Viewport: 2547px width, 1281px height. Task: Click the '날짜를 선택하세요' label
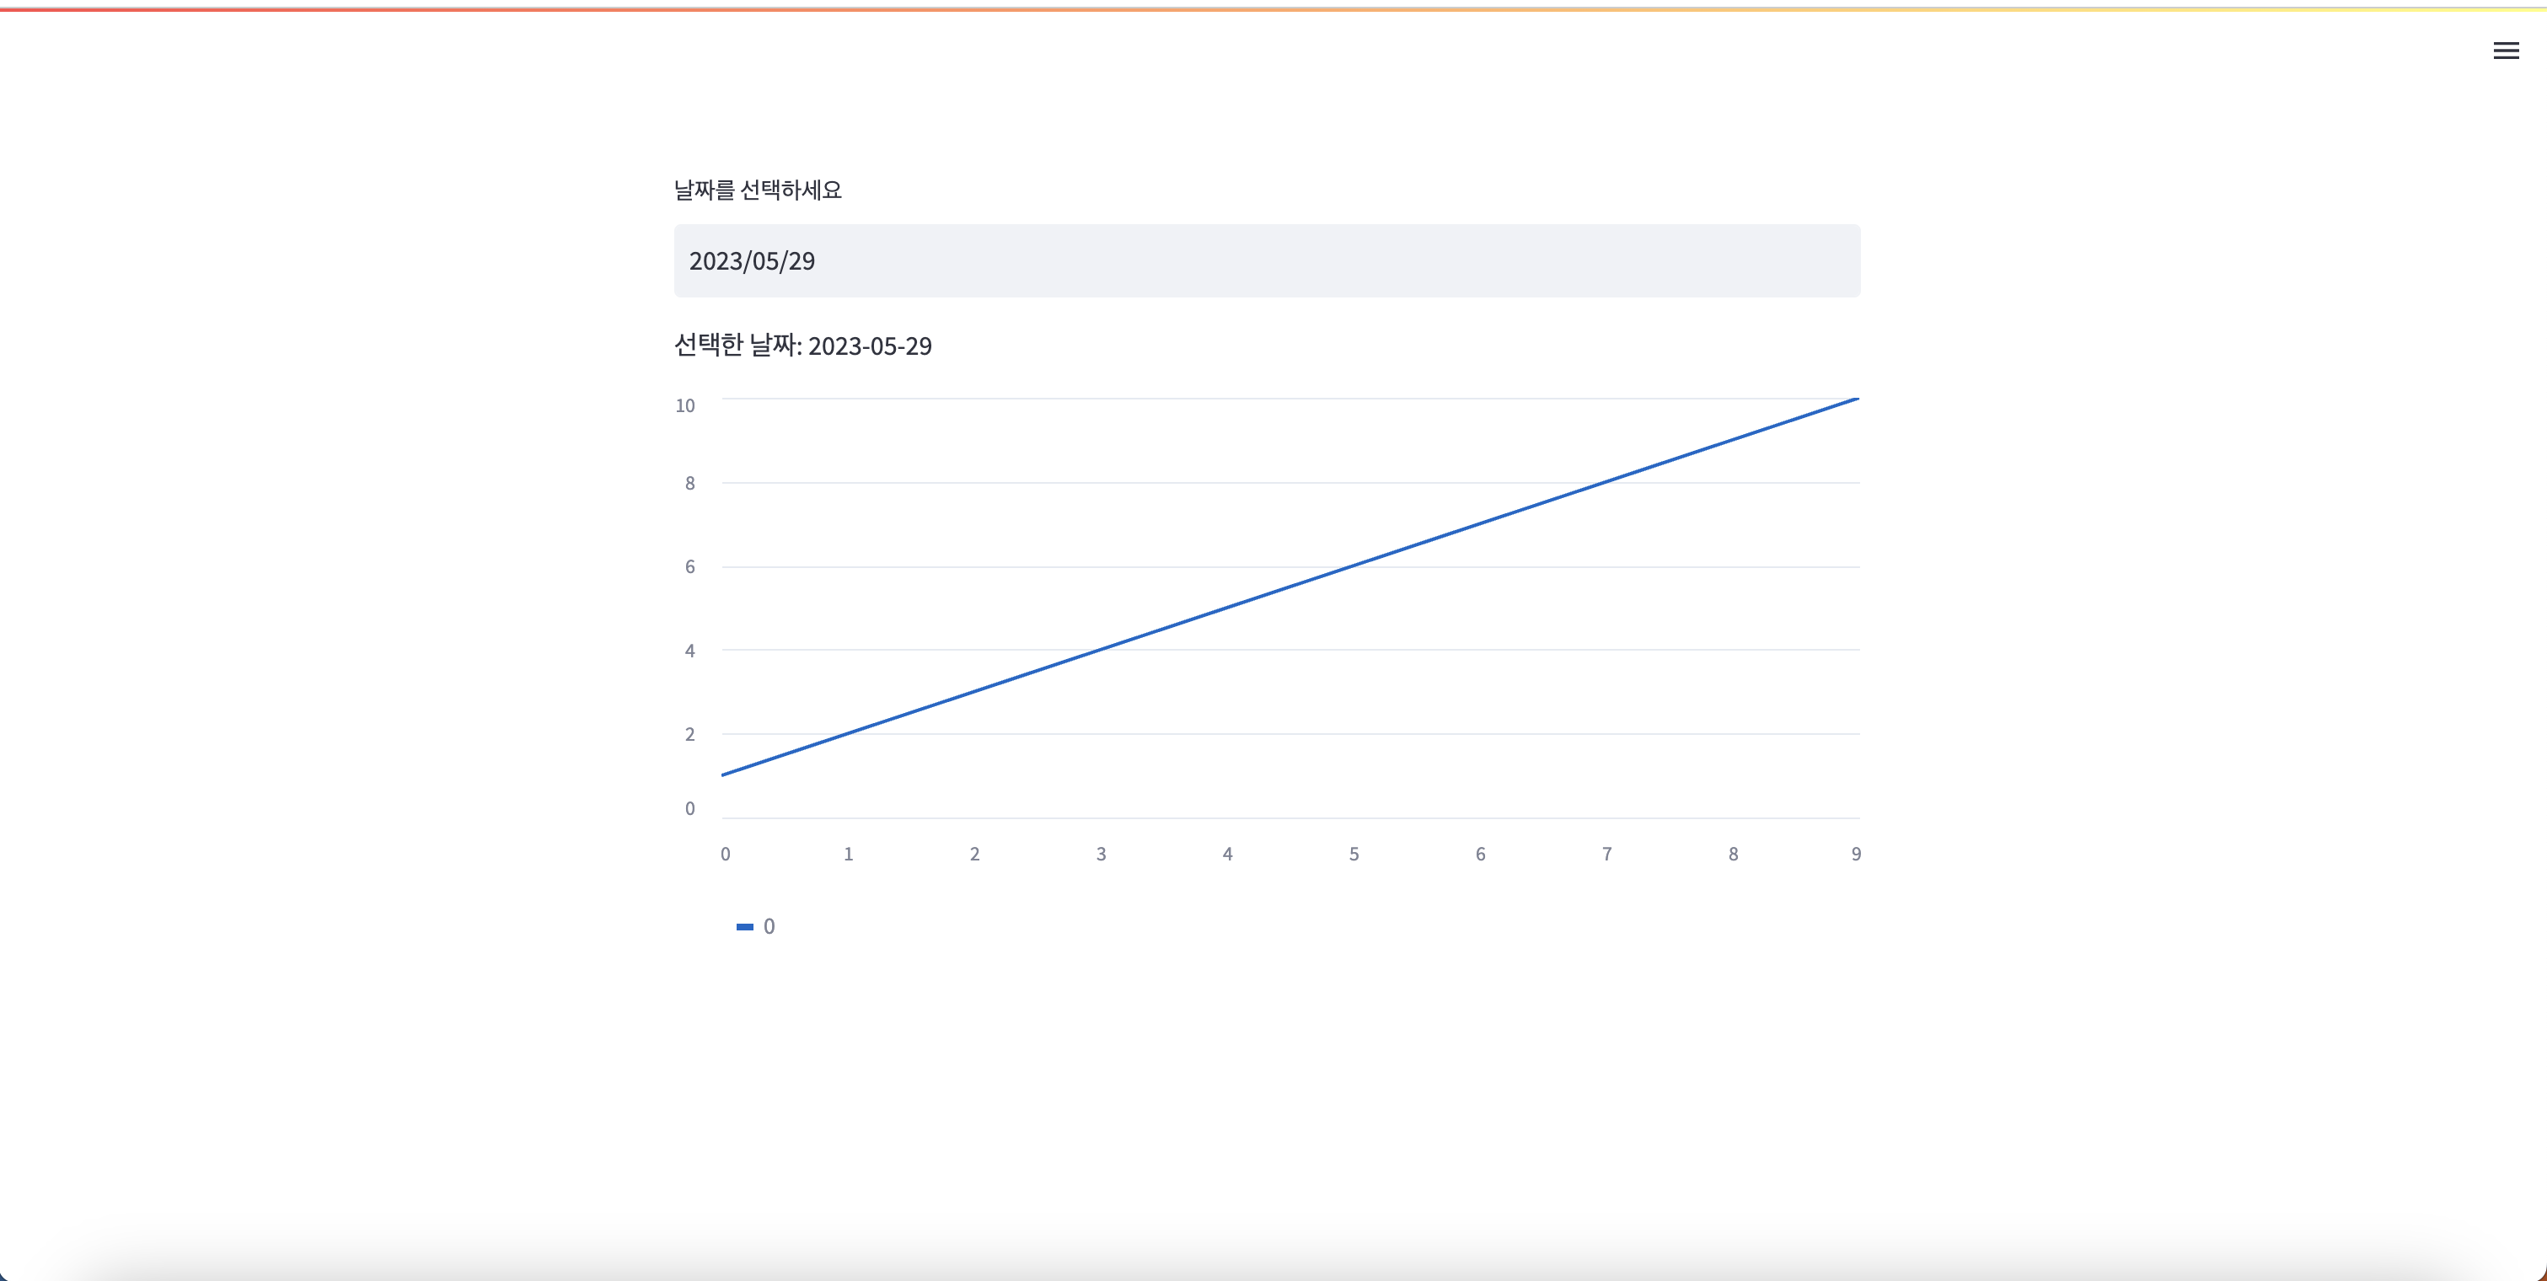pos(758,190)
